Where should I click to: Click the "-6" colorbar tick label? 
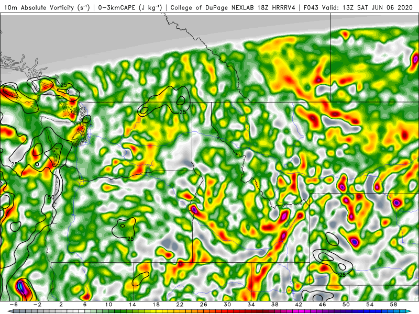point(14,305)
